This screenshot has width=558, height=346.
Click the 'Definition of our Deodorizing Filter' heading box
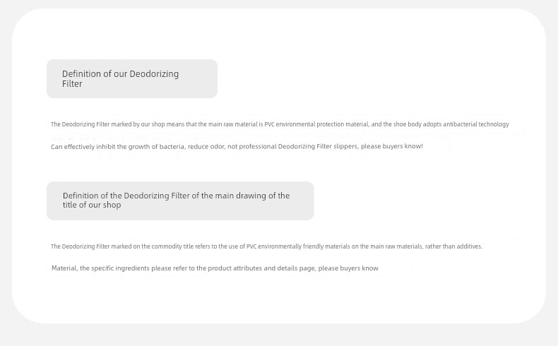[132, 78]
